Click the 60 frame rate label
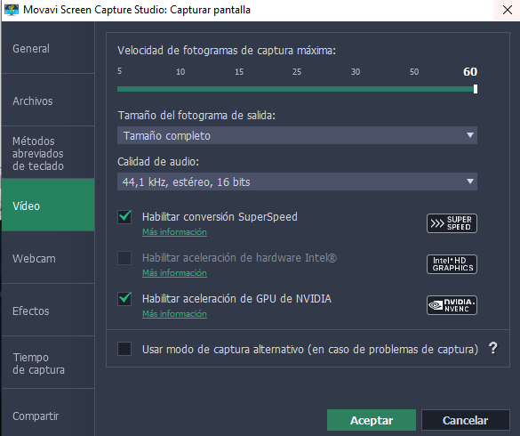 [x=470, y=72]
